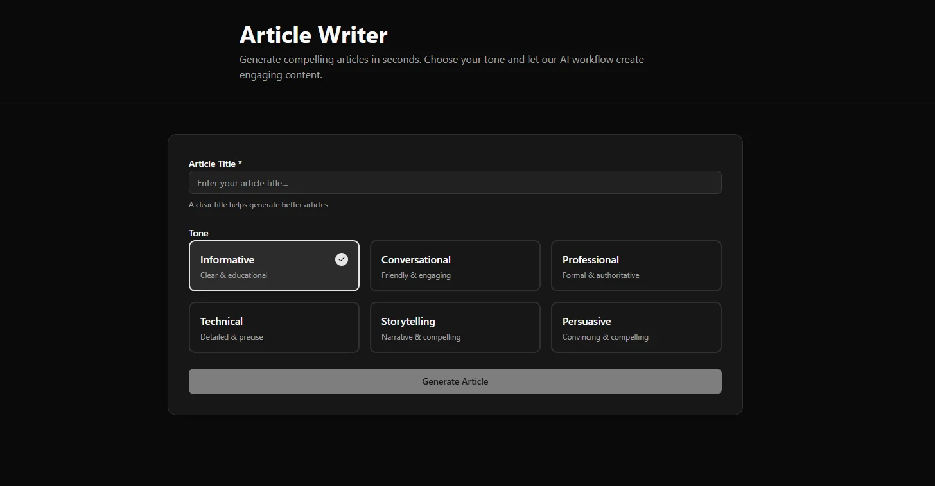The width and height of the screenshot is (935, 486).
Task: Select the Technical tone option
Action: [x=274, y=327]
